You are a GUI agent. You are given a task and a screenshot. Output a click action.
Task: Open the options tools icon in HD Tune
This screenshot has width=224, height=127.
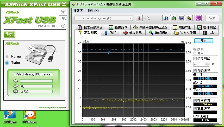coord(189,18)
